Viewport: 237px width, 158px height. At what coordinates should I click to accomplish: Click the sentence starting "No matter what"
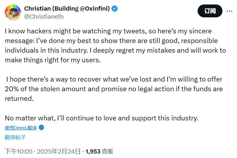tap(101, 118)
